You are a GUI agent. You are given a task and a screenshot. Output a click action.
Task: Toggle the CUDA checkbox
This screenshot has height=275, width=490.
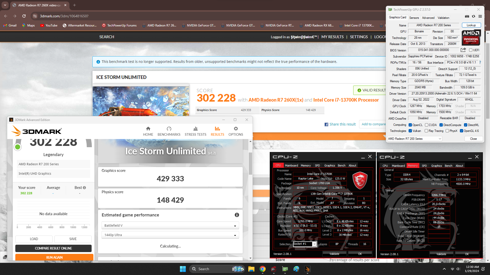tap(426, 125)
